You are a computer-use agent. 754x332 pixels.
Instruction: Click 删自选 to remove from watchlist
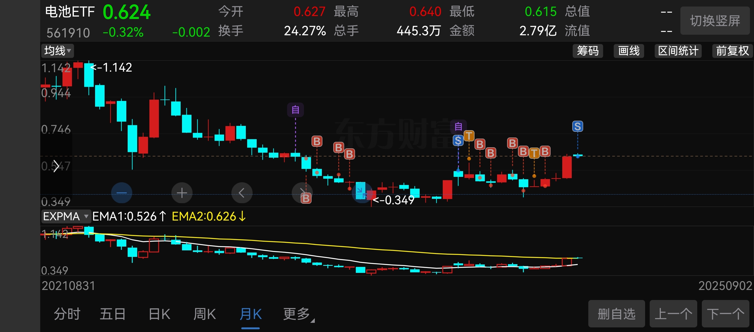pos(617,314)
